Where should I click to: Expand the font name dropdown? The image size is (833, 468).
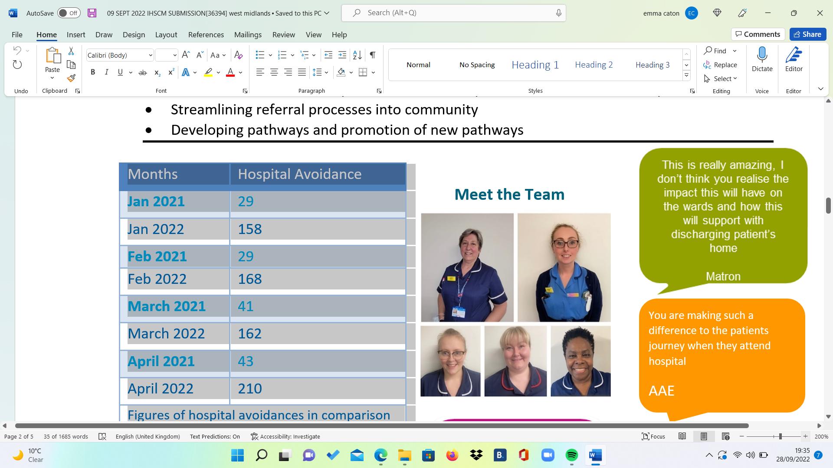(150, 55)
